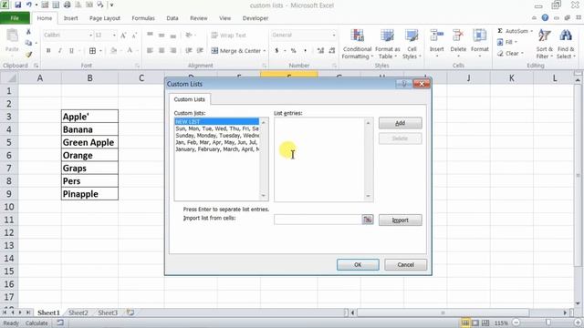Click Import list from cells field
584x328 pixels.
pos(318,220)
